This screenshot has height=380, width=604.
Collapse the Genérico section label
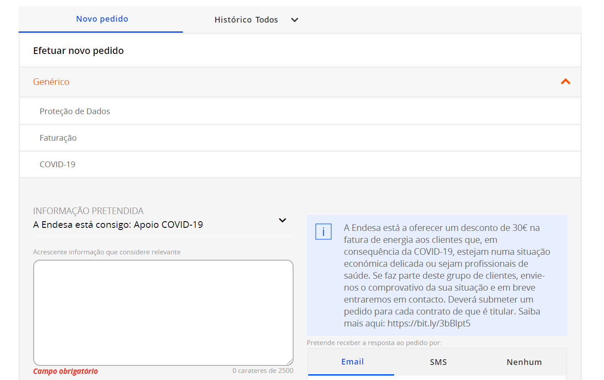click(x=51, y=82)
